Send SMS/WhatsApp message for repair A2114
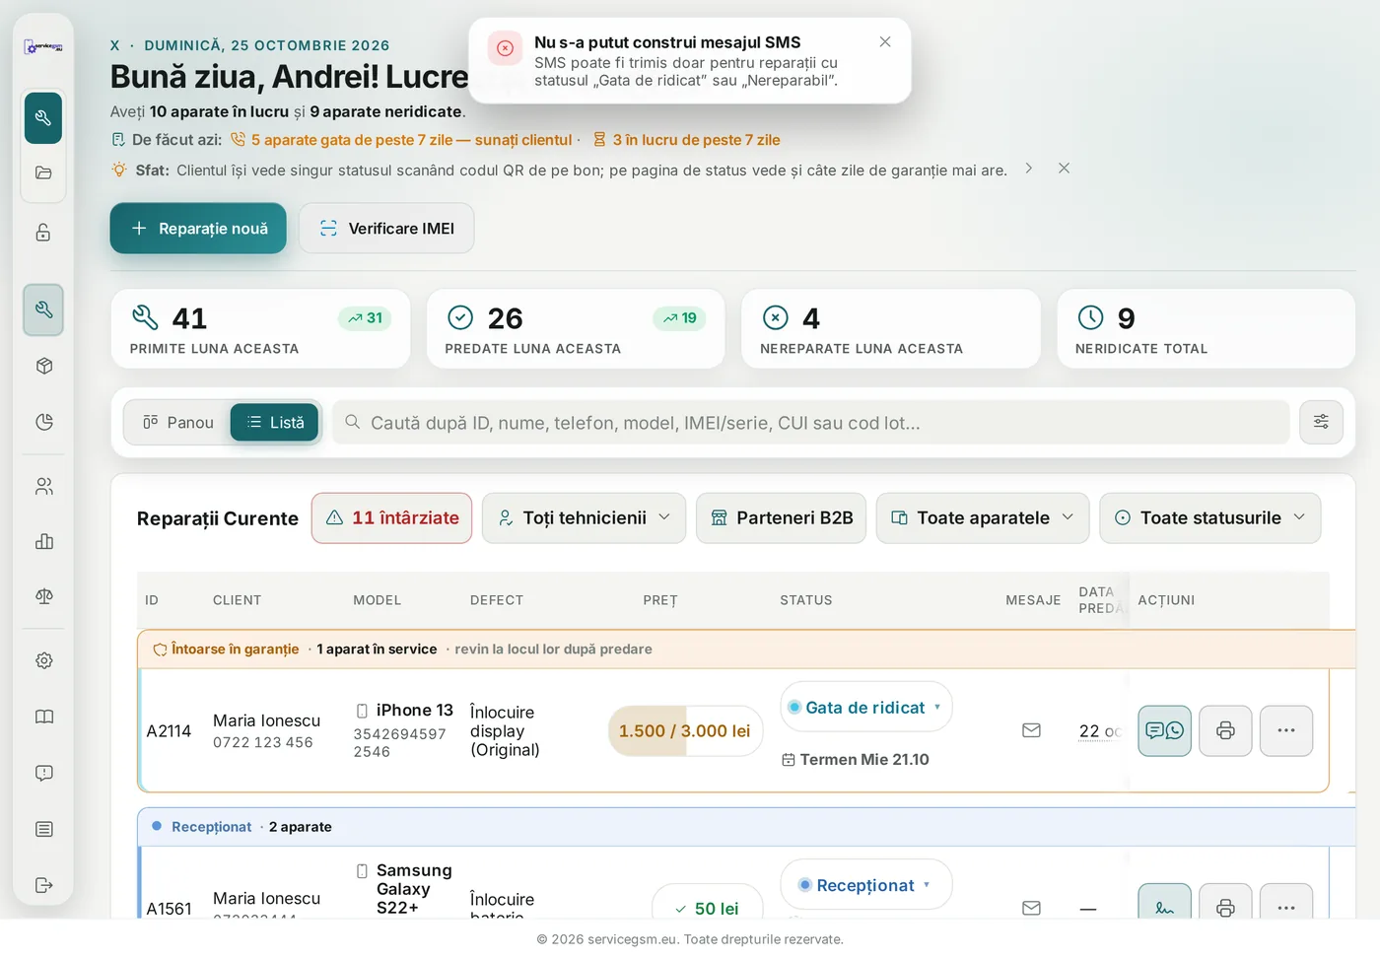The height and width of the screenshot is (959, 1380). coord(1165,730)
